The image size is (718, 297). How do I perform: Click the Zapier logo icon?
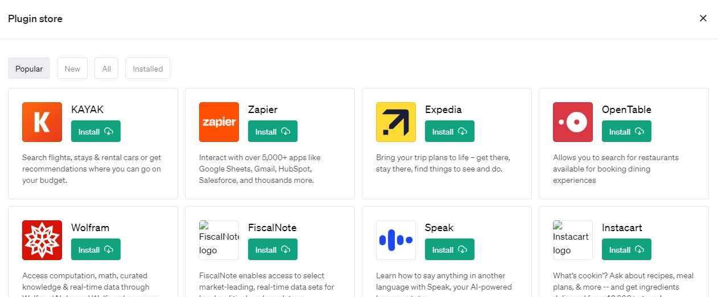tap(219, 122)
